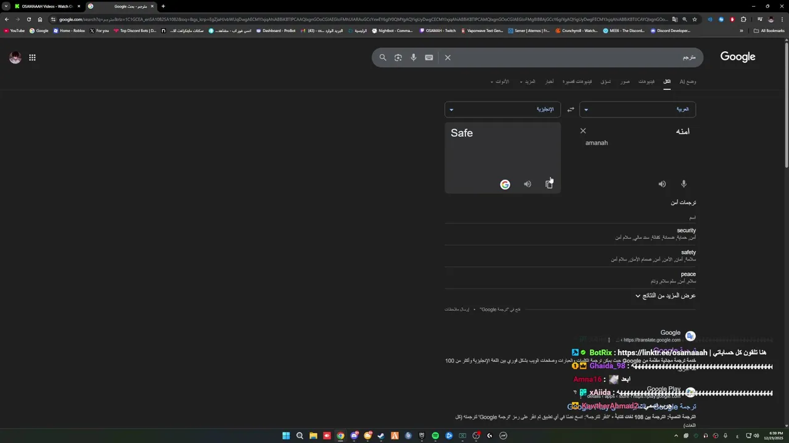Open the Discord Developer bookmark
Viewport: 789px width, 443px height.
pyautogui.click(x=671, y=30)
